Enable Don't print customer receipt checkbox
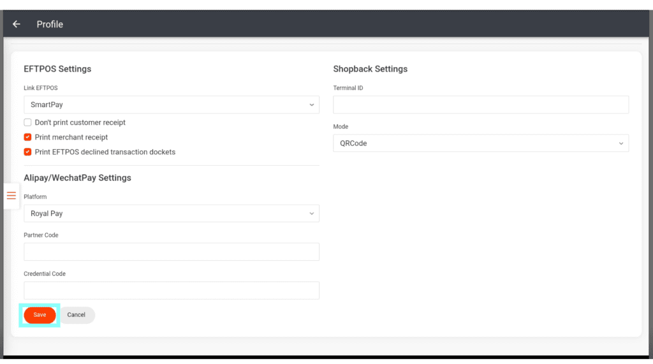Viewport: 653px width, 364px height. (27, 122)
